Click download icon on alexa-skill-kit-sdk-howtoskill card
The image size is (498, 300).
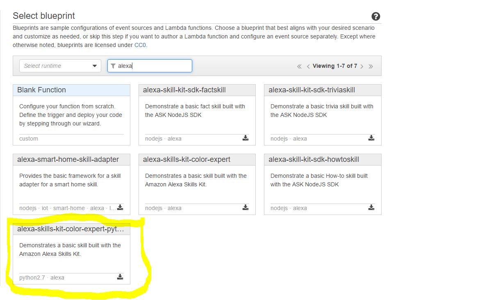coord(371,208)
